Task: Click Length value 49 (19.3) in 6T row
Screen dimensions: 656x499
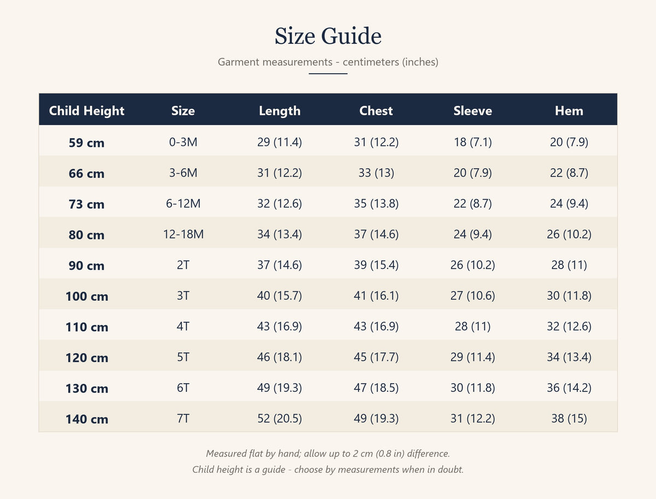Action: tap(279, 387)
